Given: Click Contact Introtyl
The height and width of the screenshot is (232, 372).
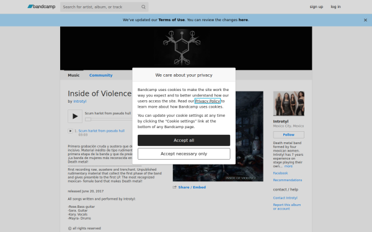Looking at the screenshot, I should coord(285,198).
